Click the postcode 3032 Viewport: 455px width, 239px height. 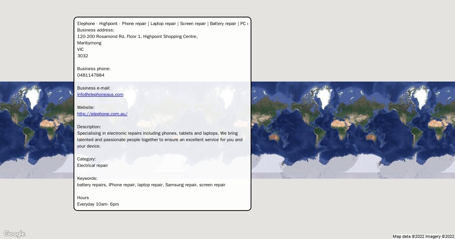(x=83, y=56)
